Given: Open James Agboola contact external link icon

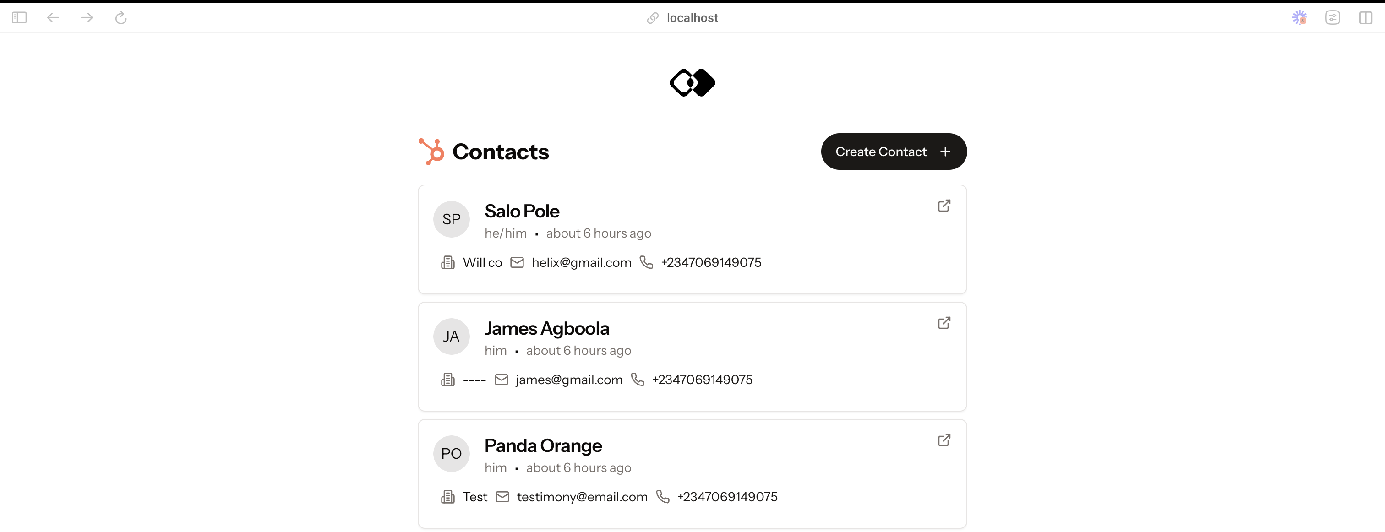Looking at the screenshot, I should point(944,323).
